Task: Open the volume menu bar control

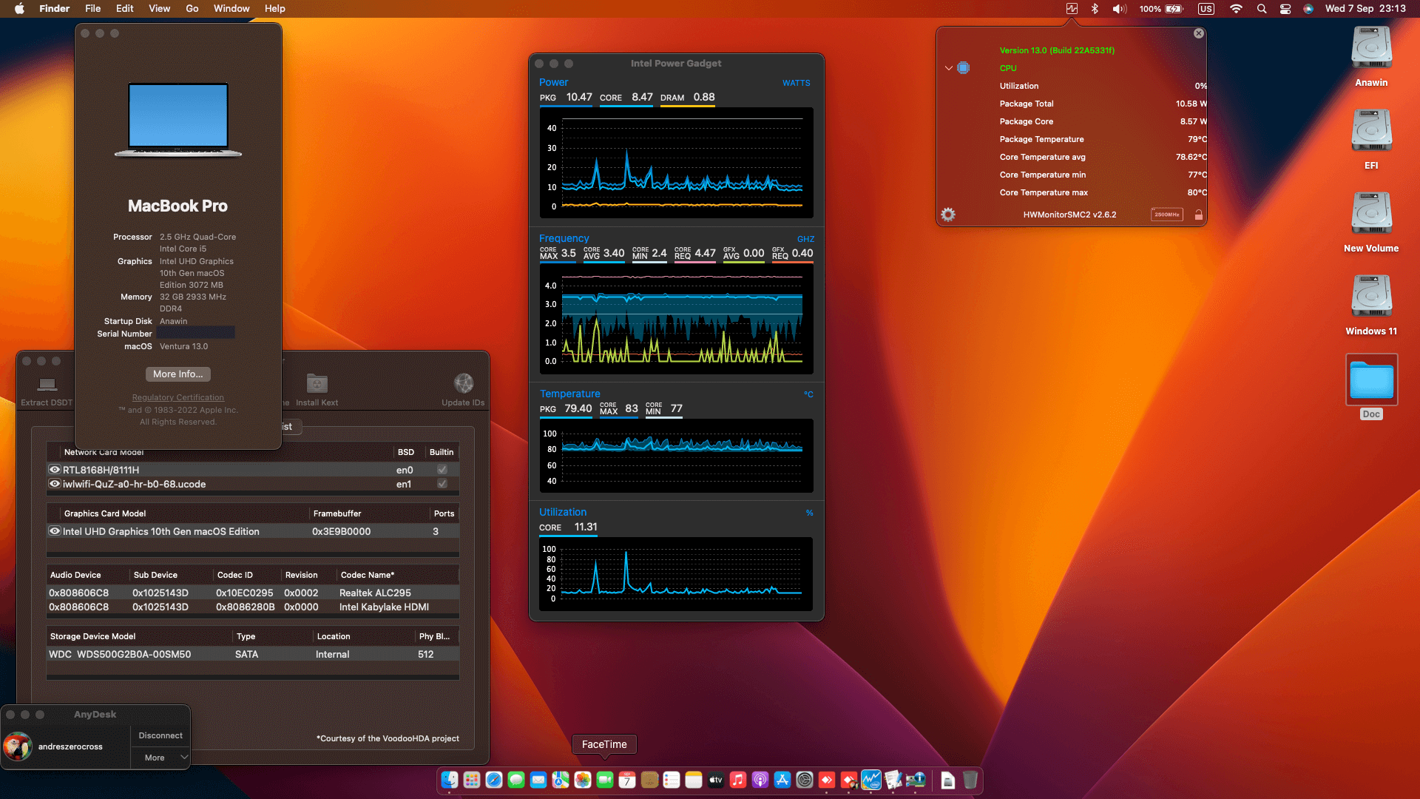Action: (x=1120, y=9)
